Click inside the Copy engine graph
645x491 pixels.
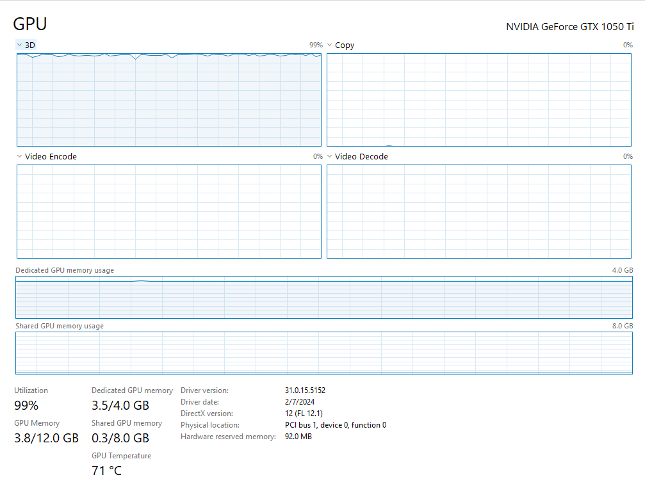[479, 100]
